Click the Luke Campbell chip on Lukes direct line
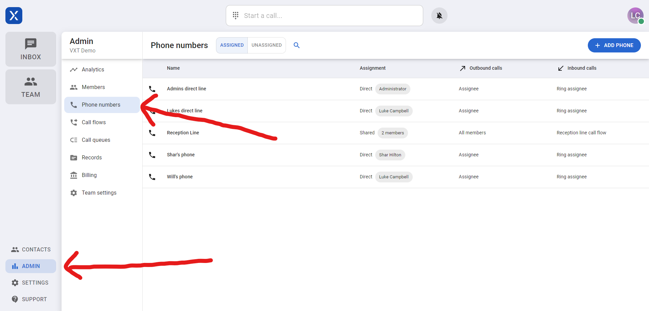This screenshot has height=311, width=649. coord(394,111)
